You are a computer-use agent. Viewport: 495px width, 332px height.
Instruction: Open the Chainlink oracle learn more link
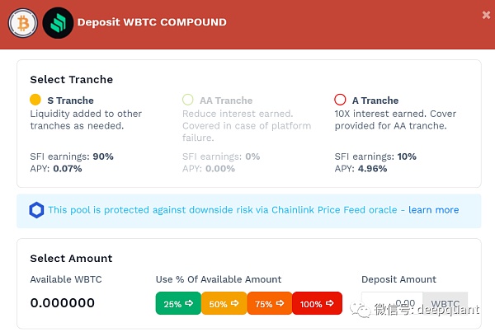coord(433,210)
